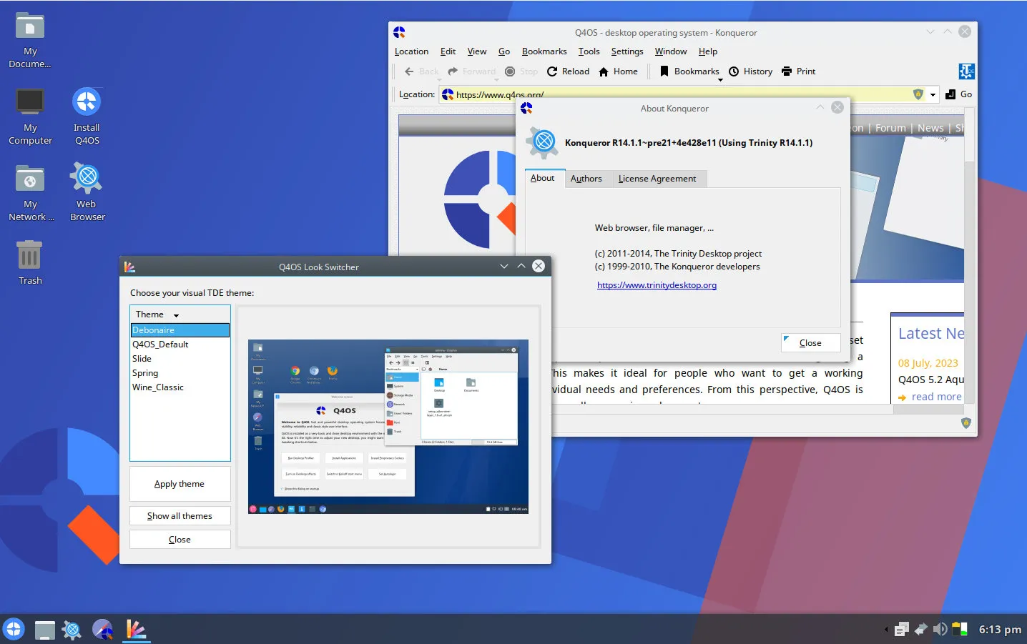Open History in Konqueror toolbar
The height and width of the screenshot is (644, 1027).
click(x=750, y=71)
